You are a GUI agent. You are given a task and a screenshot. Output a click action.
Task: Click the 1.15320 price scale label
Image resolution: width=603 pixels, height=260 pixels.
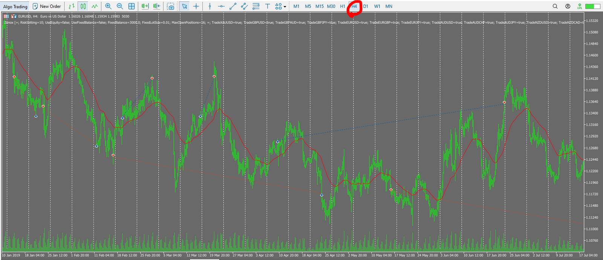[x=592, y=21]
